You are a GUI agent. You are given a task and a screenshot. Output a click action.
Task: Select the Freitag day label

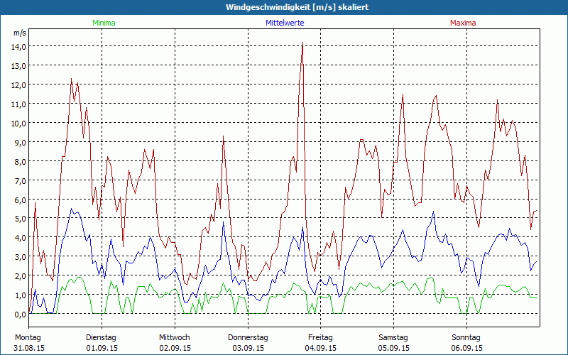coord(321,337)
